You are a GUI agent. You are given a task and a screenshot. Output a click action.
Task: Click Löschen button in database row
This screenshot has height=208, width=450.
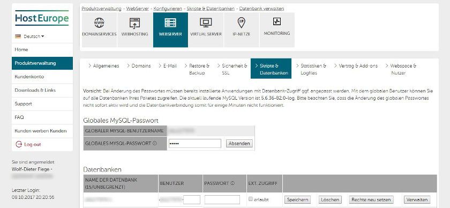coord(330,199)
